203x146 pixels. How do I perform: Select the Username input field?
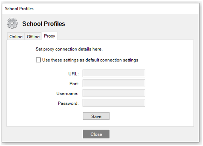(x=114, y=93)
